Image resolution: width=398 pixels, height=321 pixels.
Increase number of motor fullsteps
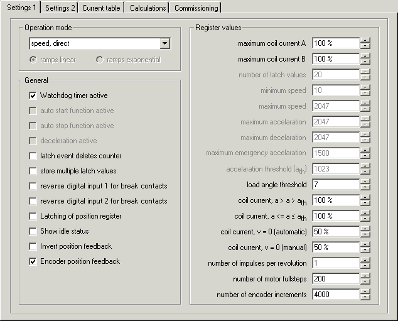point(365,276)
